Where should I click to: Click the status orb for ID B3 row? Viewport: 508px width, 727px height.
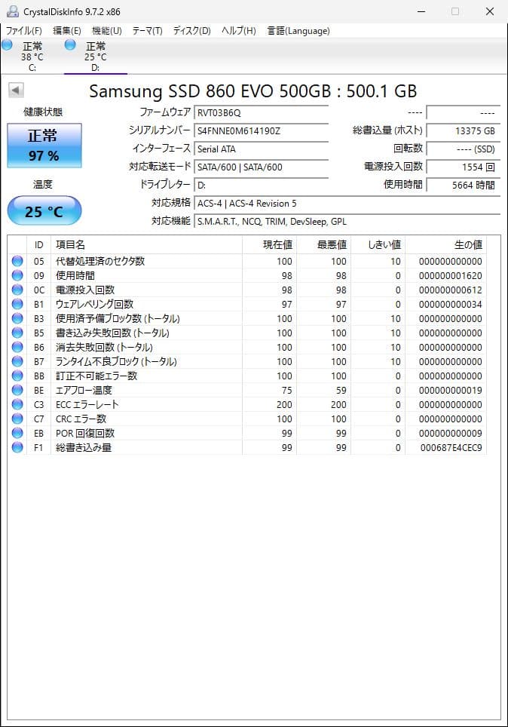17,318
